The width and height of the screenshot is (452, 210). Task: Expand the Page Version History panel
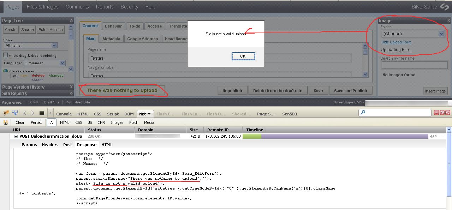[71, 87]
